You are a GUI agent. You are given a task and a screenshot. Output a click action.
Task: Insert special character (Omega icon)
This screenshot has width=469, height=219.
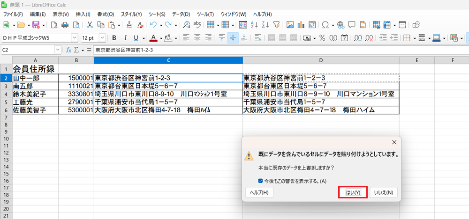coord(325,25)
